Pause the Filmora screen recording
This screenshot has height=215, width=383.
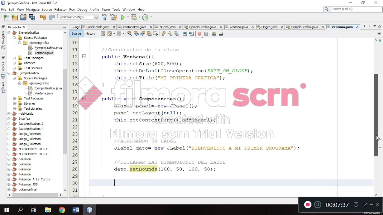click(318, 205)
